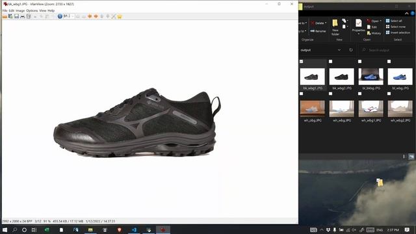Click Select all in Explorer ribbon
The width and height of the screenshot is (416, 234).
tap(394, 21)
